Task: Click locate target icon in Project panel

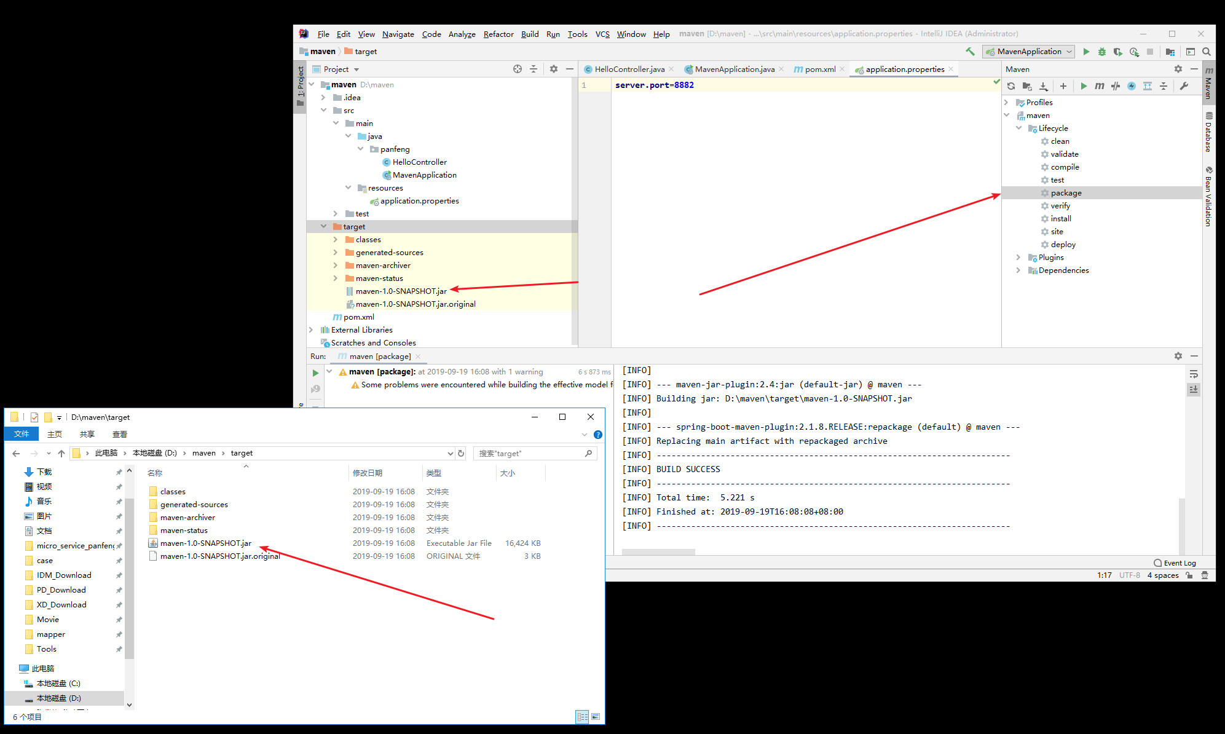Action: click(518, 69)
